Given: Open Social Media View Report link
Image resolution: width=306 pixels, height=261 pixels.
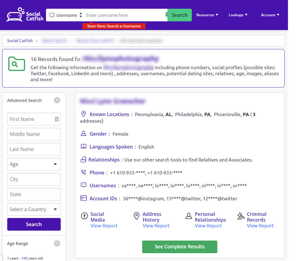Looking at the screenshot, I should pyautogui.click(x=104, y=226).
